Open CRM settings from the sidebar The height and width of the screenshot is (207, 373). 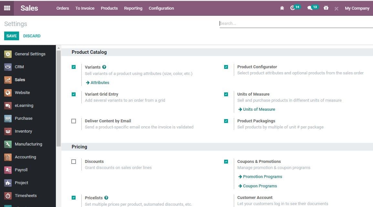(x=19, y=67)
